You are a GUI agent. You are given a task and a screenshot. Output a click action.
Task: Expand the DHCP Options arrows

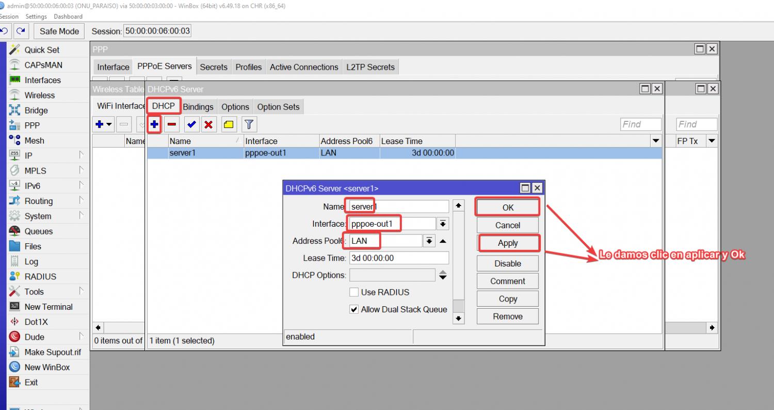pos(443,275)
